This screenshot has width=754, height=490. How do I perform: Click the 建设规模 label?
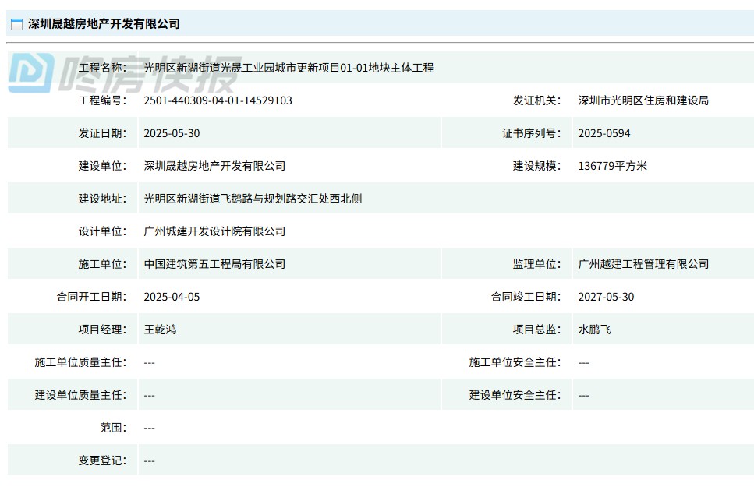[536, 166]
